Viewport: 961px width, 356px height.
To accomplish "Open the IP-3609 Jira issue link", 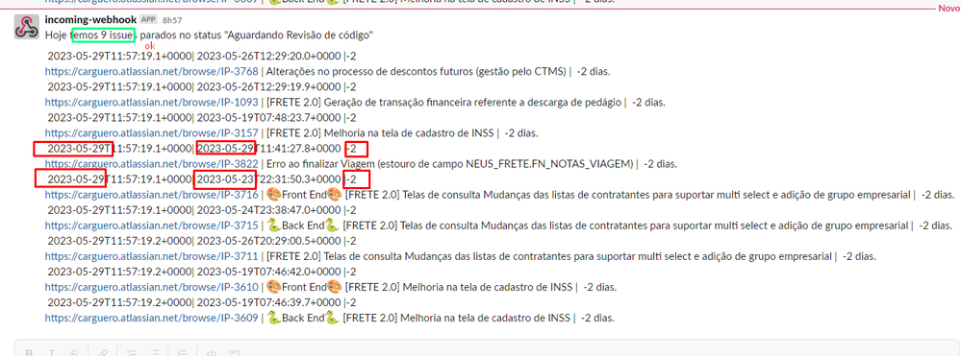I will tap(151, 318).
